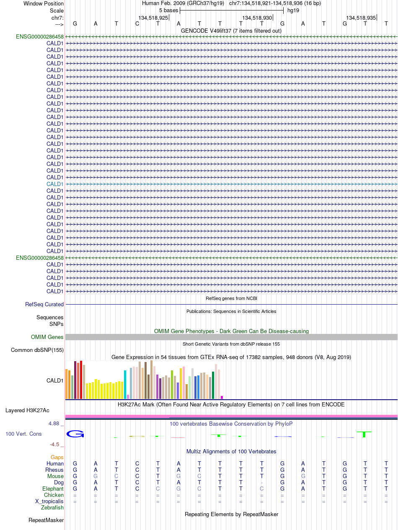The height and width of the screenshot is (530, 398).
Task: Select the Chicken alignment row label
Action: click(x=54, y=495)
